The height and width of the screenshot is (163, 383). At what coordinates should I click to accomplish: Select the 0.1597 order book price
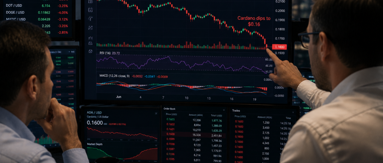[x=171, y=149]
